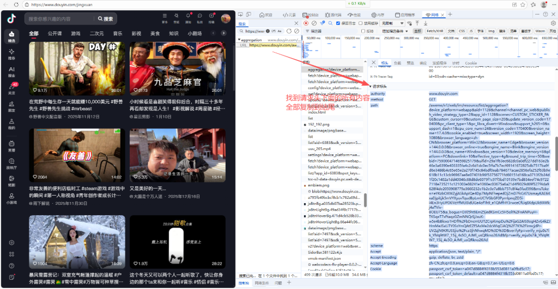Screen dimensions: 558x289
Task: Toggle the device emulation icon in DevTools
Action: click(x=248, y=15)
